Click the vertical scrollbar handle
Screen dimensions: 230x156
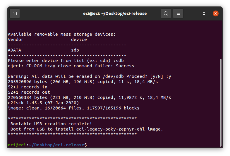click(x=220, y=102)
